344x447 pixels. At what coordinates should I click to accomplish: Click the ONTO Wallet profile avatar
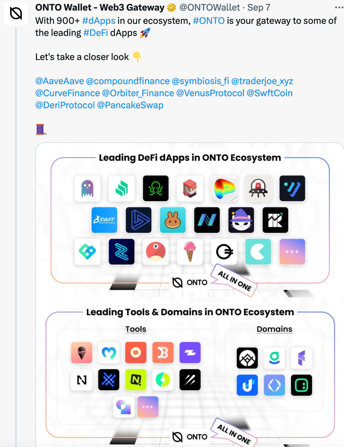pos(16,13)
